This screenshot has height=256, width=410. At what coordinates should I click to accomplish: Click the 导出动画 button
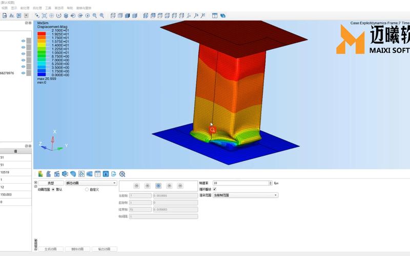pyautogui.click(x=105, y=249)
